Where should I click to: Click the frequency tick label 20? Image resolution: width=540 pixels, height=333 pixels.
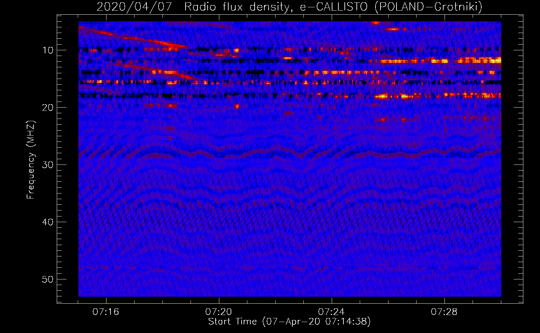pyautogui.click(x=48, y=108)
